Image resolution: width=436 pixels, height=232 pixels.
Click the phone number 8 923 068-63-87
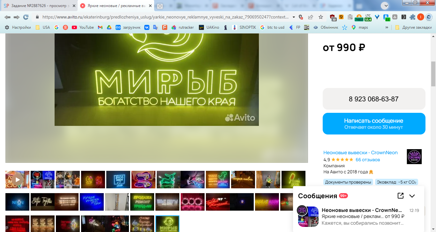(374, 99)
